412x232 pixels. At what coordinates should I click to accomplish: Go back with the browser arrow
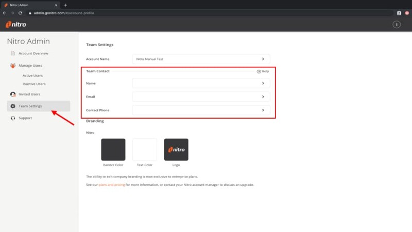5,13
